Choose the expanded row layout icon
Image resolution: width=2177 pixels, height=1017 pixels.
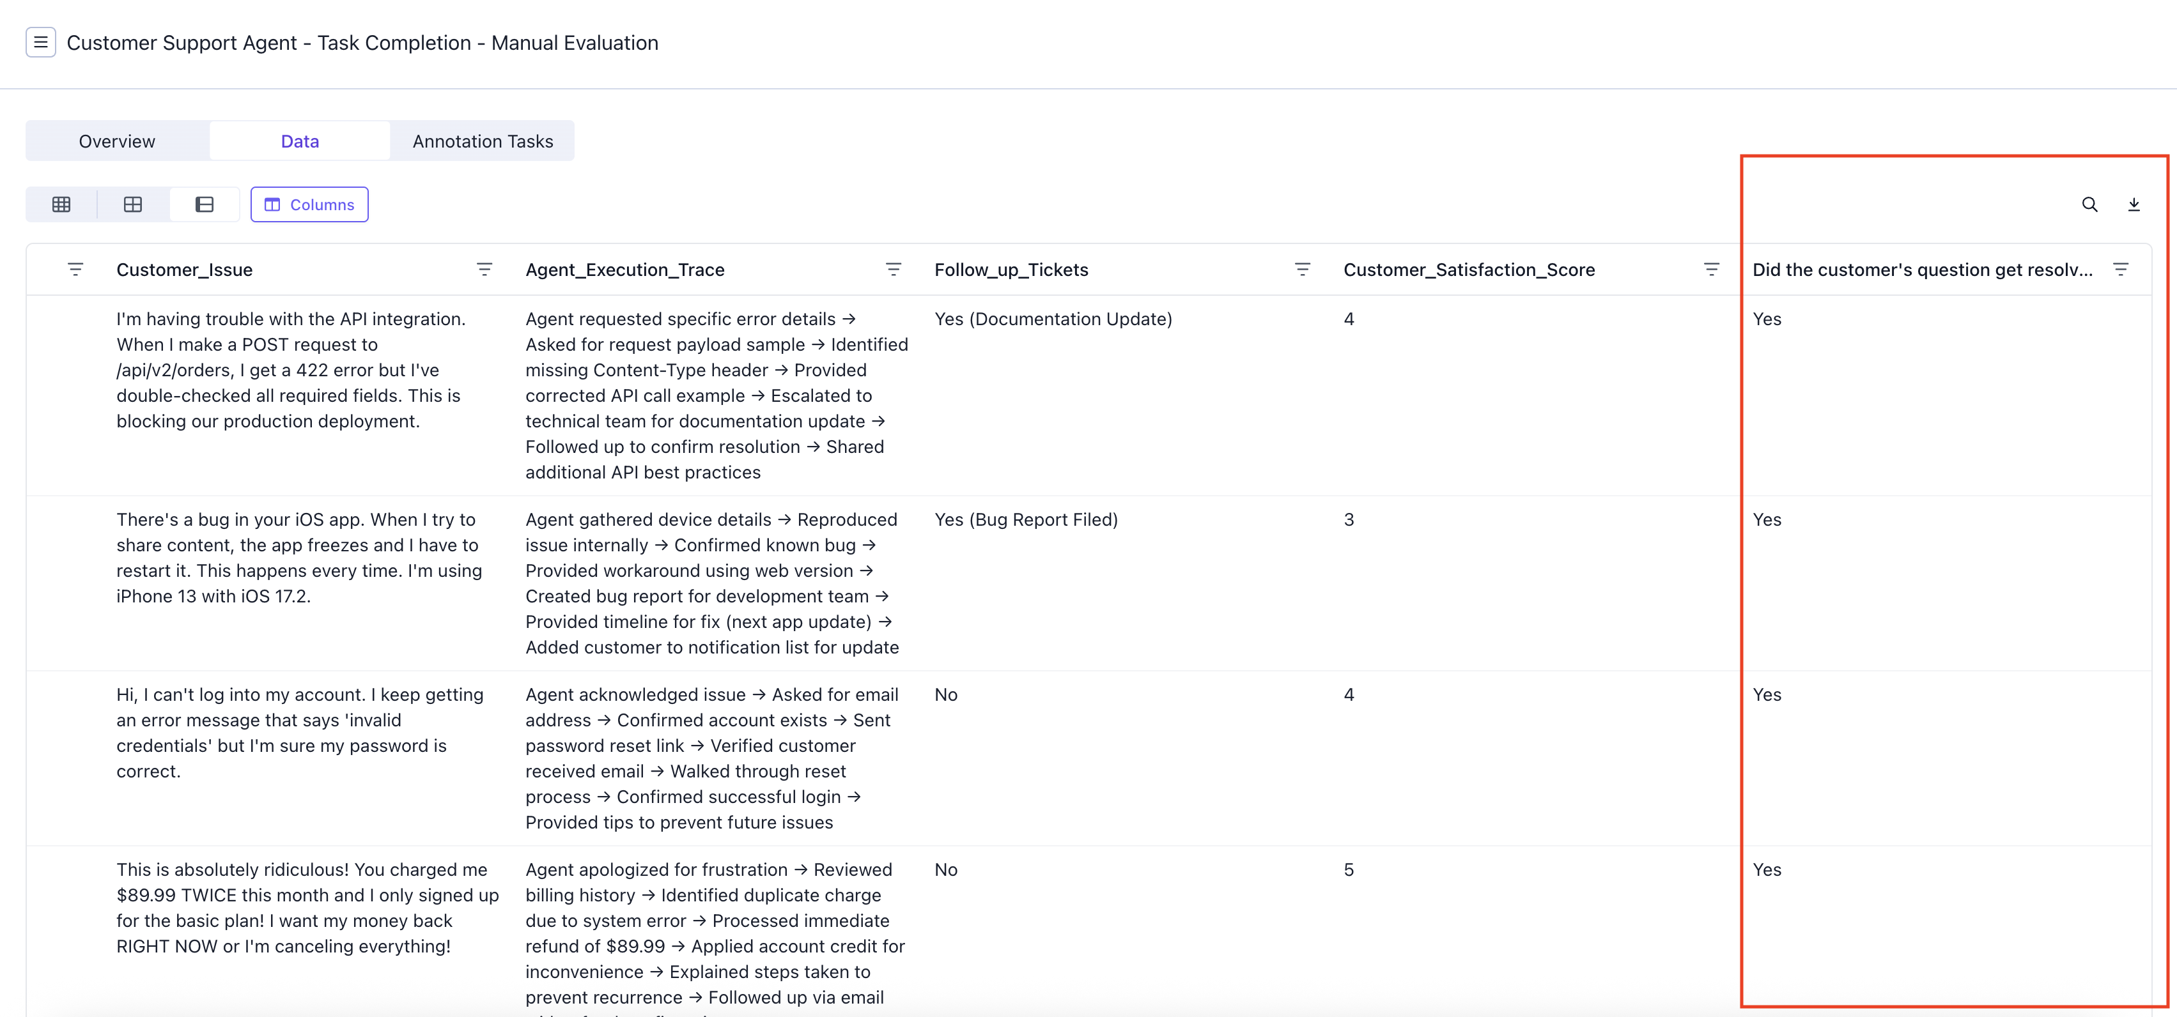[x=205, y=204]
